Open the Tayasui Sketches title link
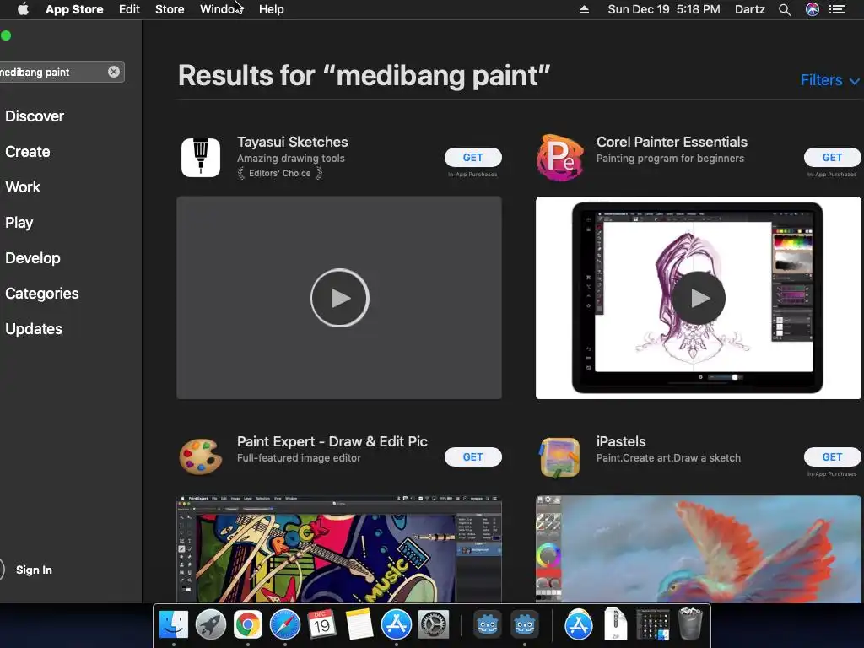Image resolution: width=864 pixels, height=648 pixels. click(x=293, y=142)
